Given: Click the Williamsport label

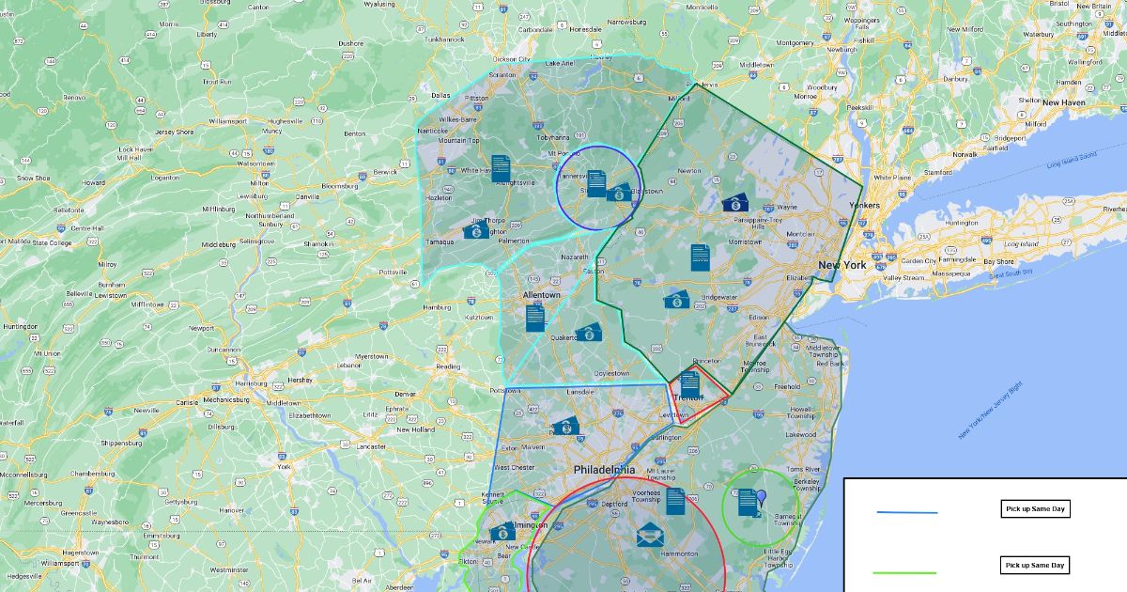Looking at the screenshot, I should (227, 121).
